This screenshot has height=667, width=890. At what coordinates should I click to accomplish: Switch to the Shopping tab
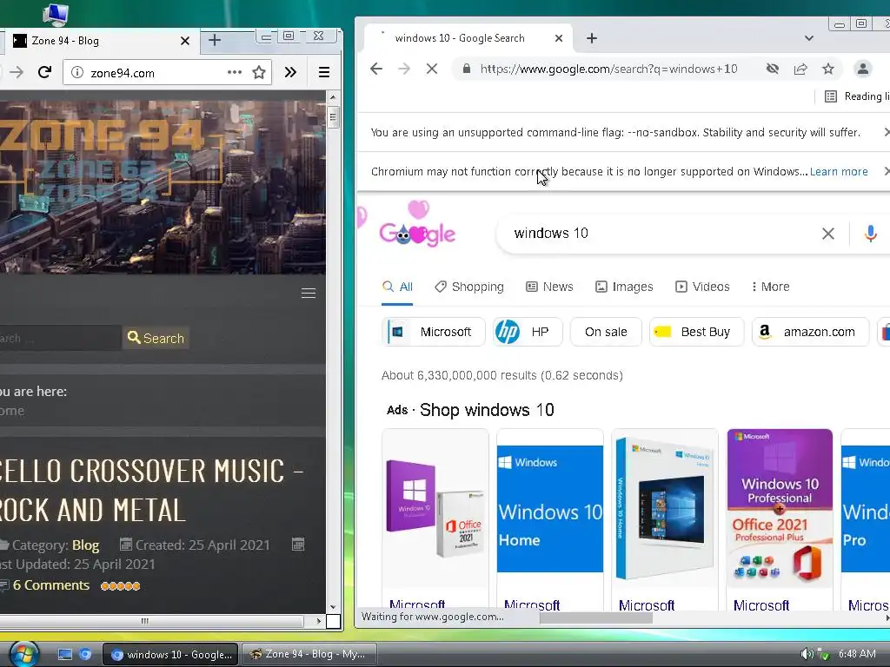[x=469, y=287]
